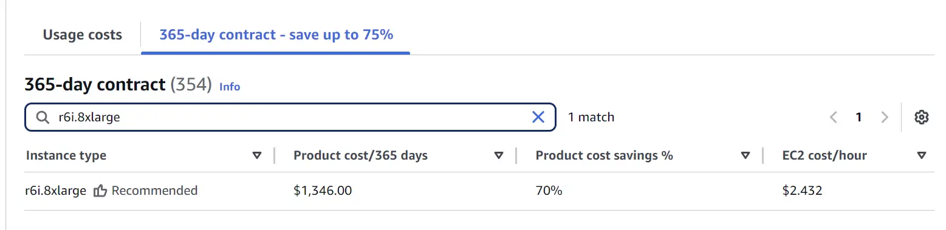The height and width of the screenshot is (230, 946).
Task: Select the 365-day contract tab
Action: point(276,35)
